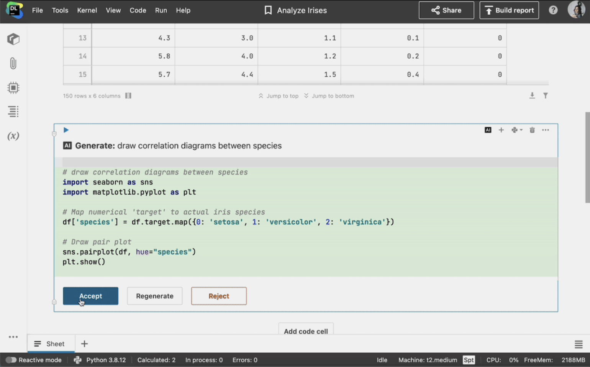Click the Spt badge in status bar

tap(469, 360)
